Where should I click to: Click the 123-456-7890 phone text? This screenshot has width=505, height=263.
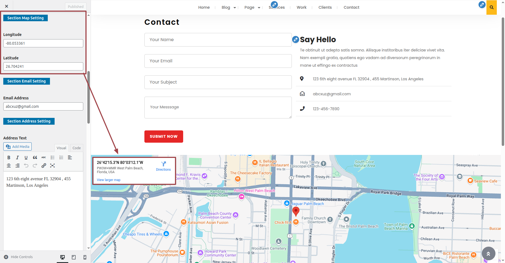[x=326, y=109]
